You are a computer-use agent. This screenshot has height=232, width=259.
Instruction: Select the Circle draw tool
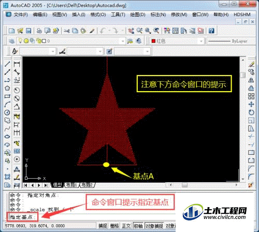[7, 112]
